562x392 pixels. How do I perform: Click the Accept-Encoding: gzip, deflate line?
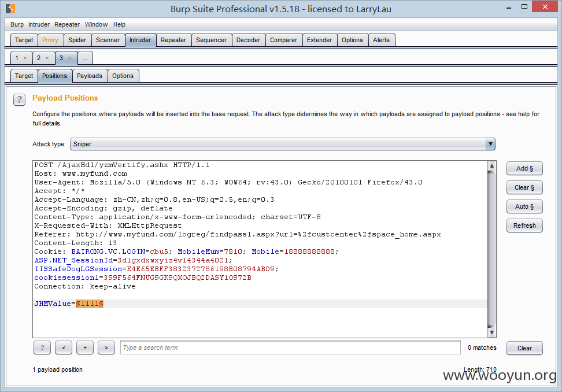(103, 208)
